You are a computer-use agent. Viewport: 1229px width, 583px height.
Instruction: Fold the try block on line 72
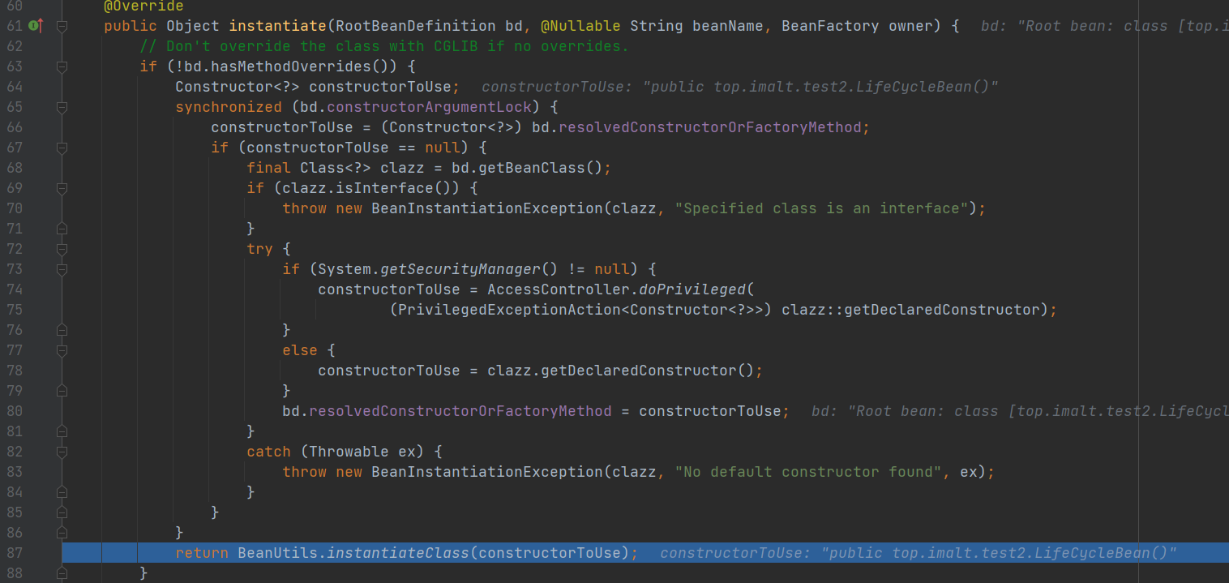click(62, 249)
